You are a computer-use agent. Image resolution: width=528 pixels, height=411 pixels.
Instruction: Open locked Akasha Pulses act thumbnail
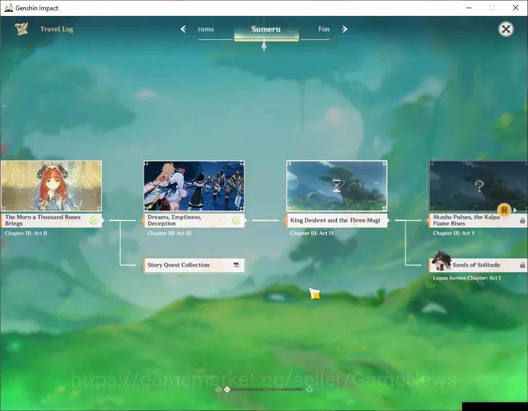coord(479,186)
